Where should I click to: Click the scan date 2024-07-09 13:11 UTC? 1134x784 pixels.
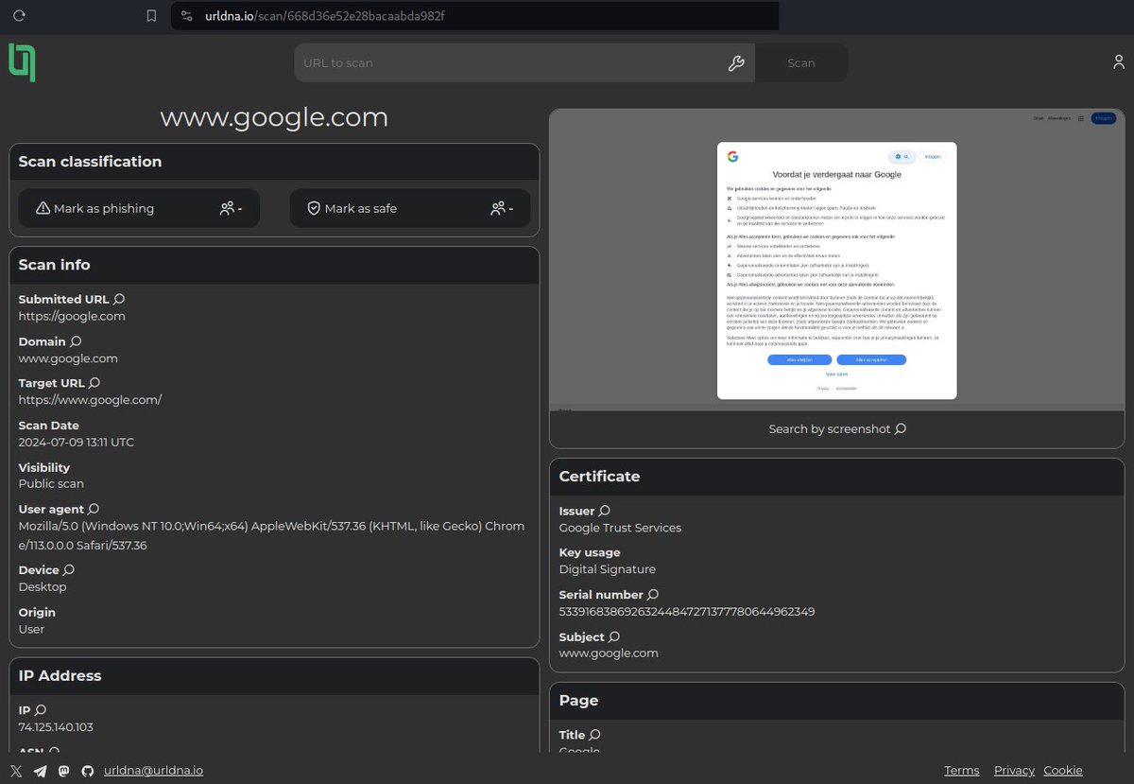pyautogui.click(x=77, y=442)
